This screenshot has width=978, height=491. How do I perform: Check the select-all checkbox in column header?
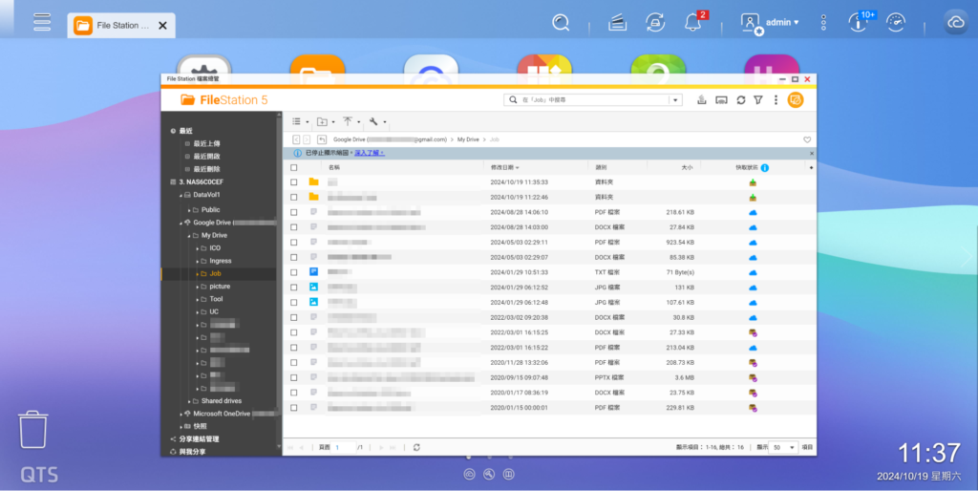click(294, 167)
